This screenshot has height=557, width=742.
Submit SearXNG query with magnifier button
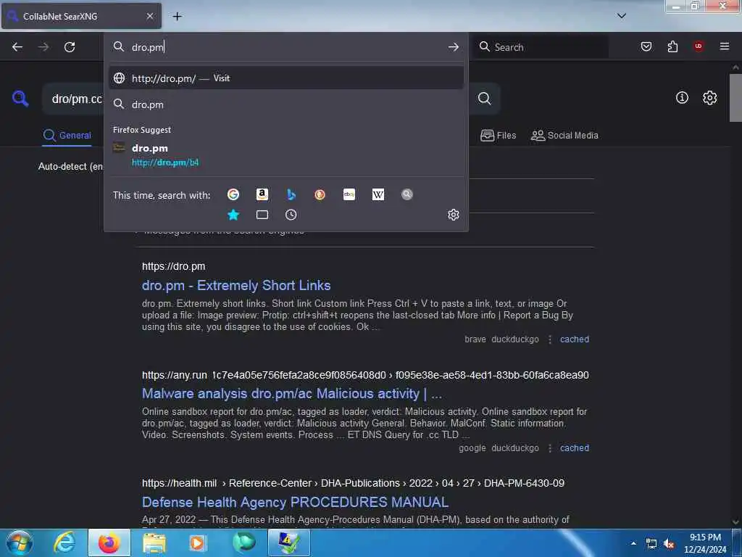coord(485,99)
